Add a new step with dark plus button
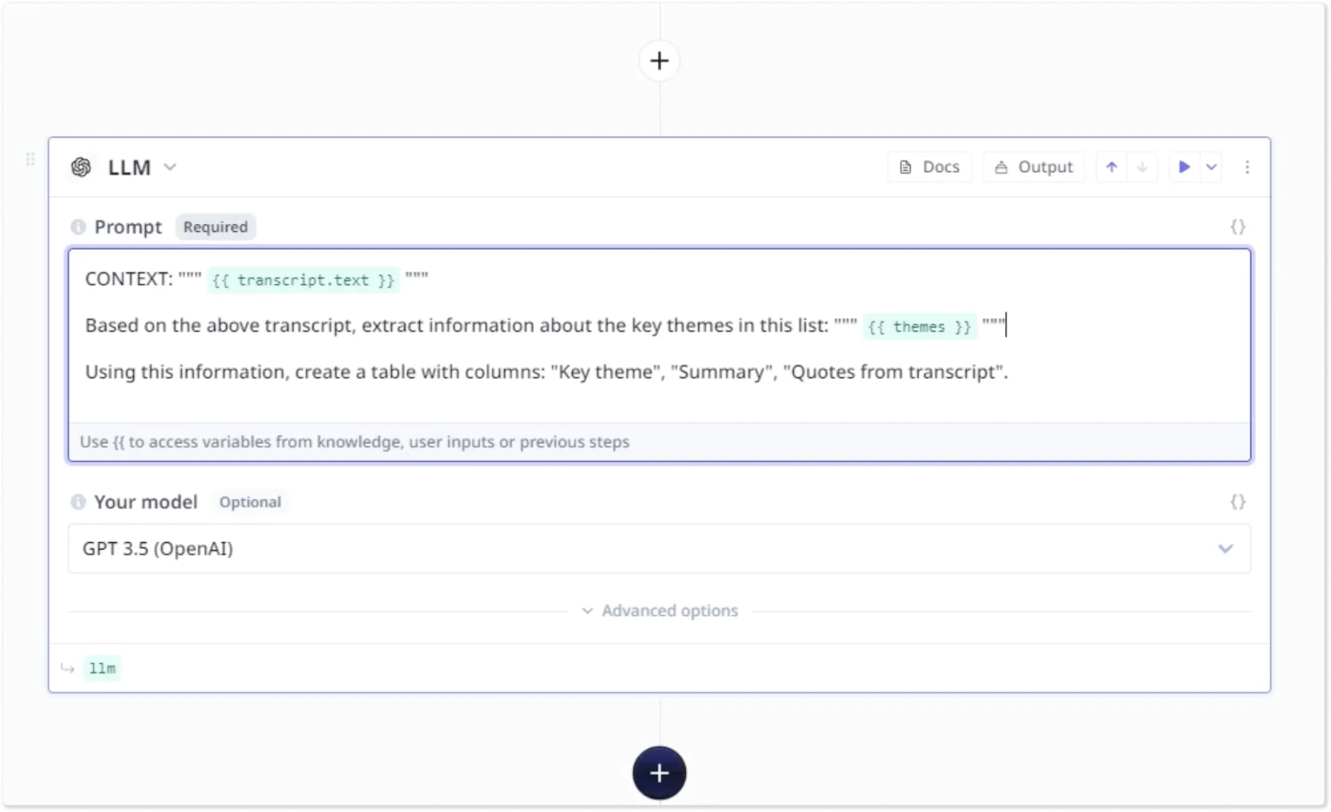Screen dimensions: 1331x812 [x=659, y=773]
